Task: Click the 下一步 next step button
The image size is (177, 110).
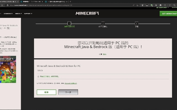Action: click(68, 92)
